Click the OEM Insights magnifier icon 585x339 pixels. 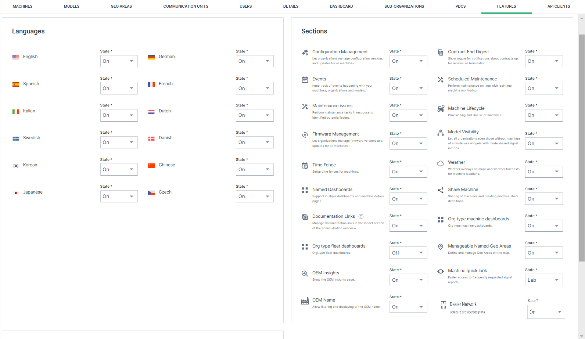(x=305, y=274)
